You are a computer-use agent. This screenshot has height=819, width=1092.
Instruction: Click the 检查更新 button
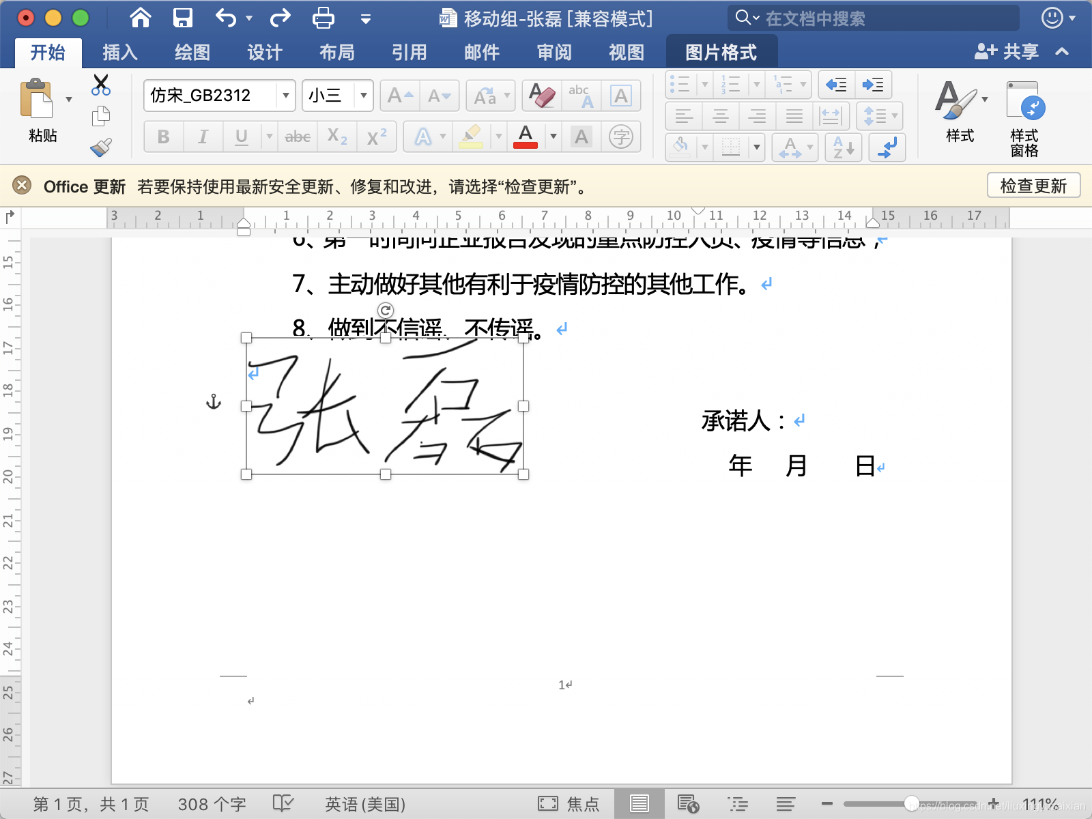(1033, 185)
